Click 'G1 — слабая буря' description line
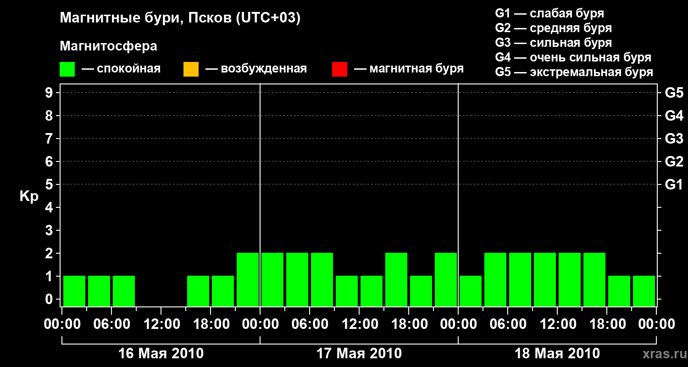This screenshot has width=688, height=367. pyautogui.click(x=549, y=13)
